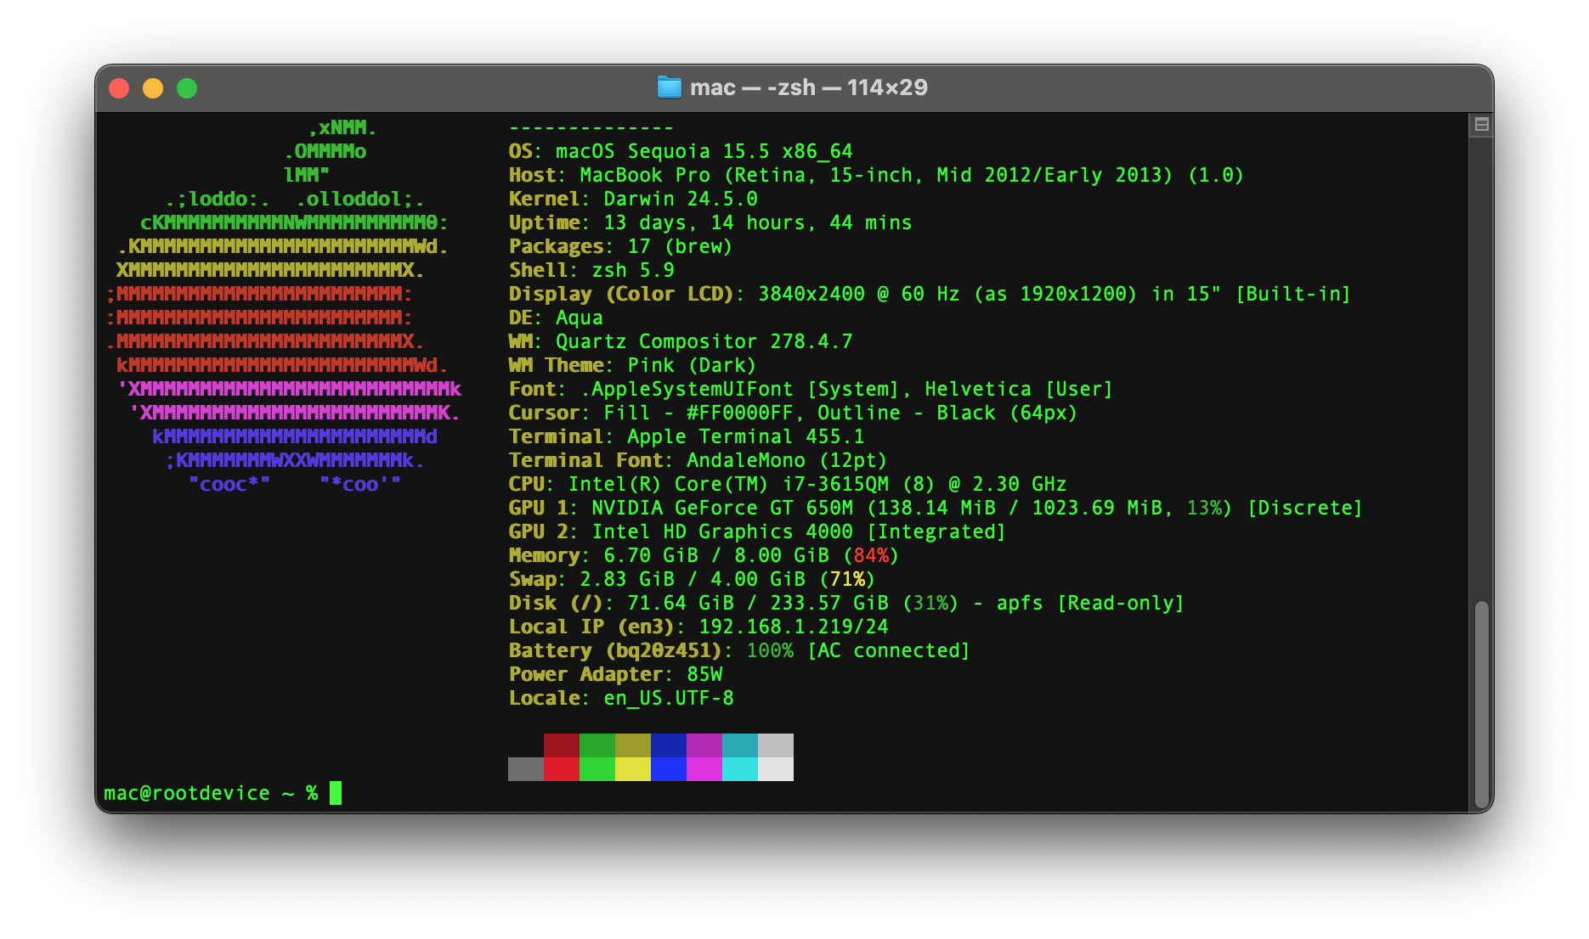
Task: Click the dashed separator line above OS
Action: pos(591,128)
